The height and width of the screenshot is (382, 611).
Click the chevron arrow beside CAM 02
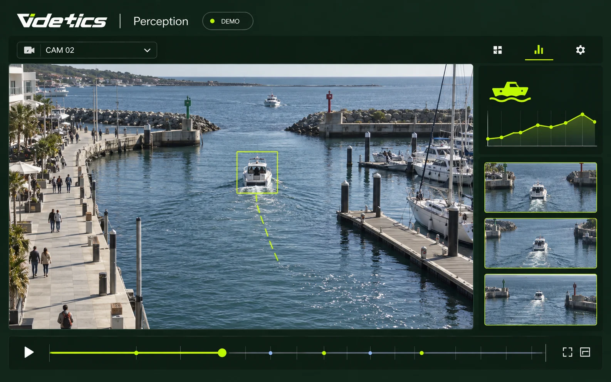click(x=147, y=50)
